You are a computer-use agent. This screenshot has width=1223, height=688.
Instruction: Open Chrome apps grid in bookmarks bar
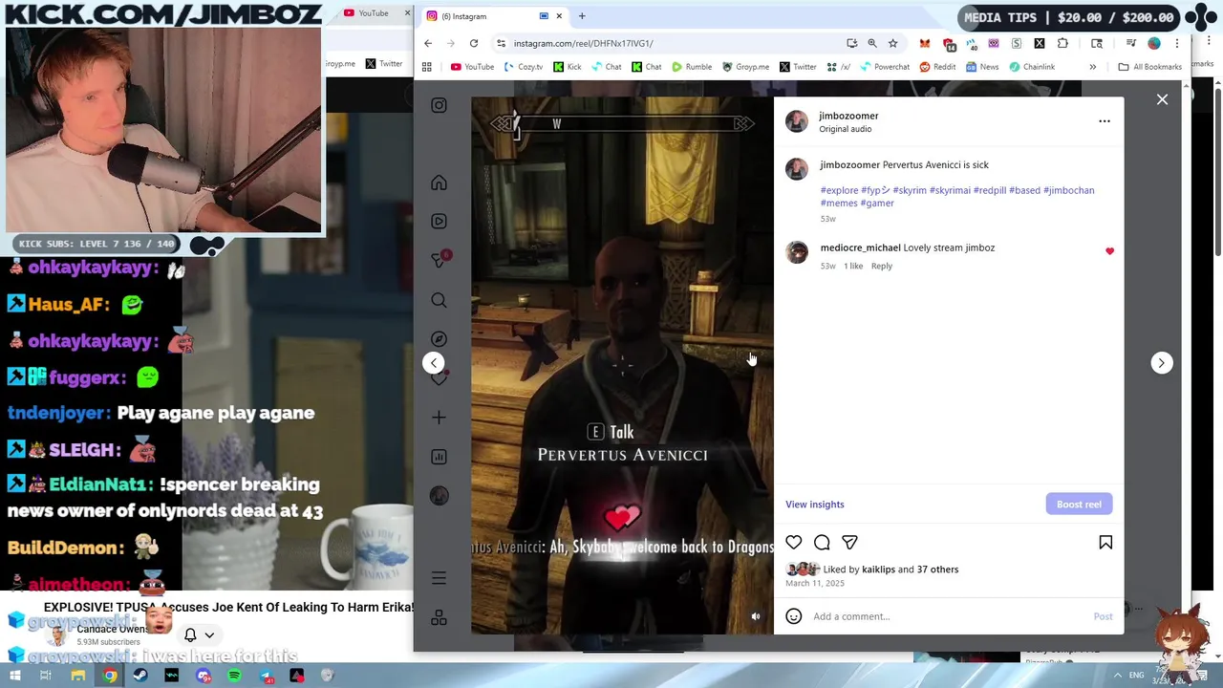click(x=427, y=67)
